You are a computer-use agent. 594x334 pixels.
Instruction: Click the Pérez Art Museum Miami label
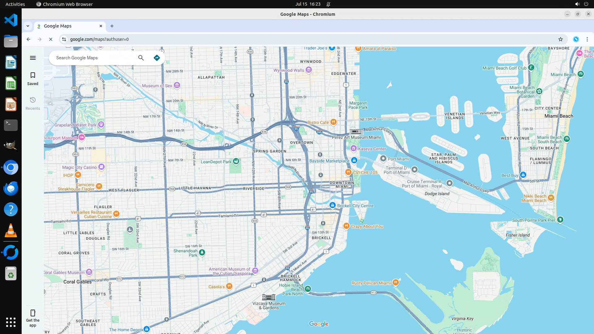(356, 137)
